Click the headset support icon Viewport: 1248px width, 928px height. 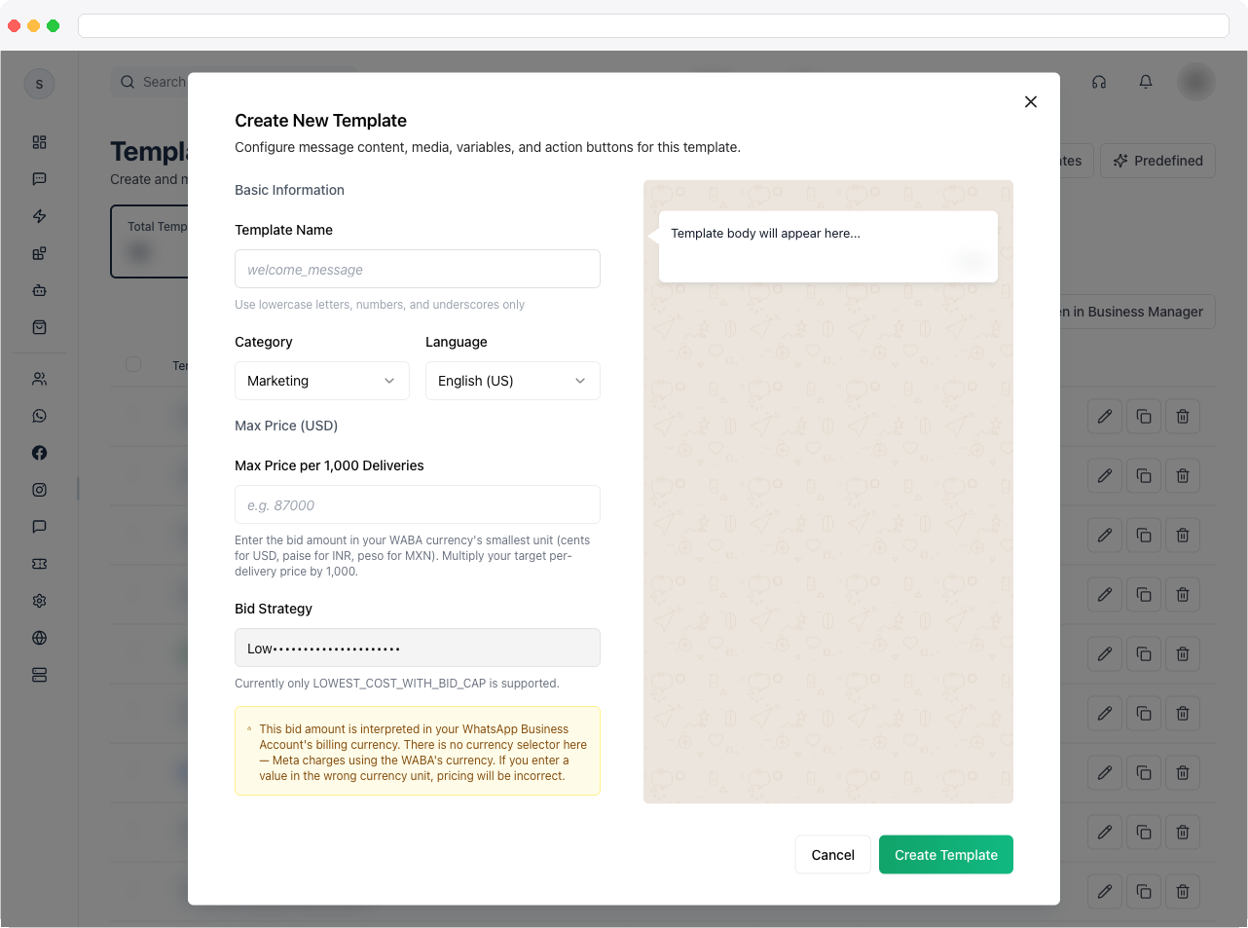pos(1099,82)
